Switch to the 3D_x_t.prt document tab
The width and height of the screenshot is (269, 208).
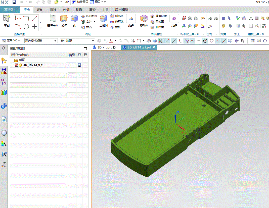tap(104, 47)
